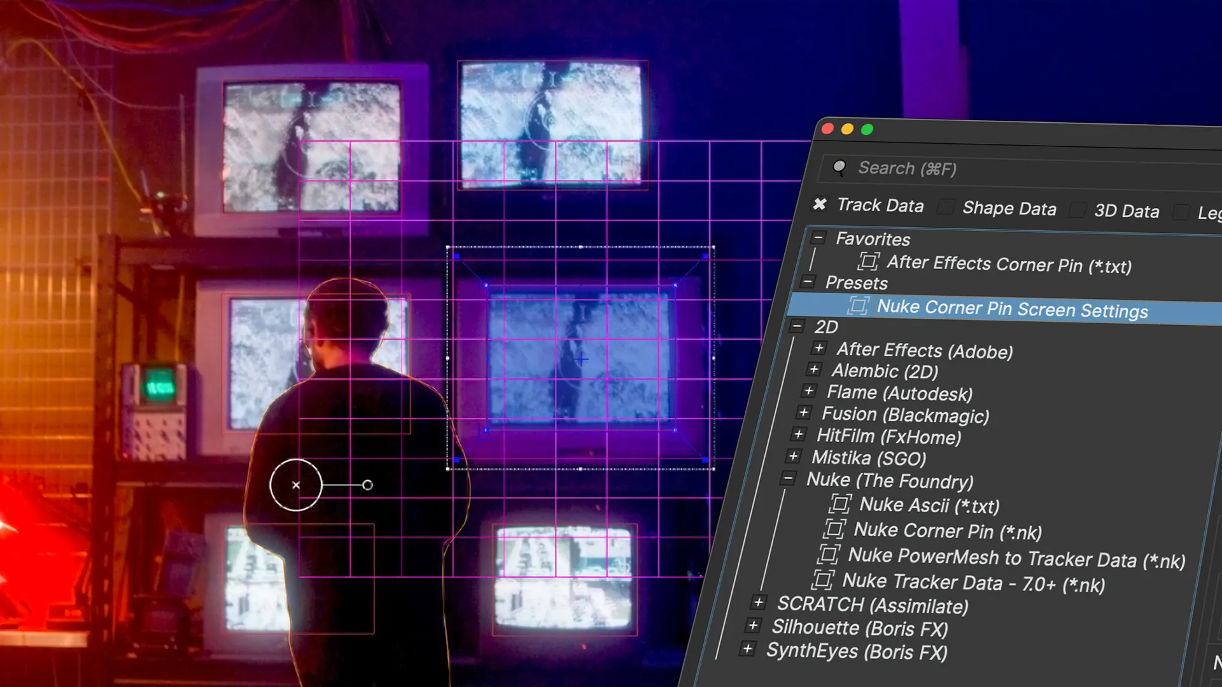Click the Nuke Ascii (*.txt) format icon
Image resolution: width=1222 pixels, height=687 pixels.
(x=839, y=504)
